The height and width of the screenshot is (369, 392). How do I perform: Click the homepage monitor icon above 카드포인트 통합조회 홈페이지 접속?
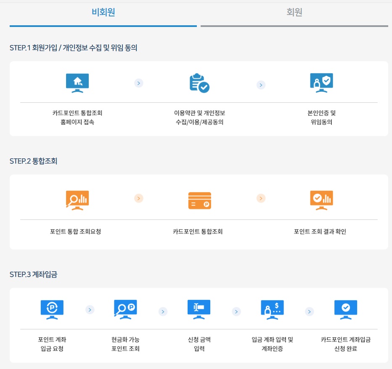coord(77,83)
